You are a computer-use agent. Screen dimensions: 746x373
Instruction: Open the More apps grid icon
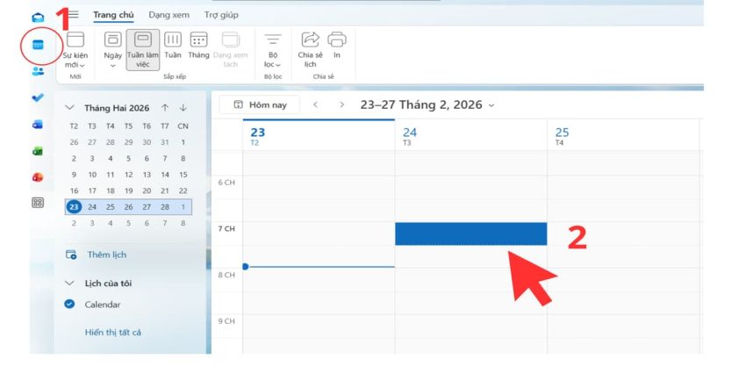tap(38, 203)
